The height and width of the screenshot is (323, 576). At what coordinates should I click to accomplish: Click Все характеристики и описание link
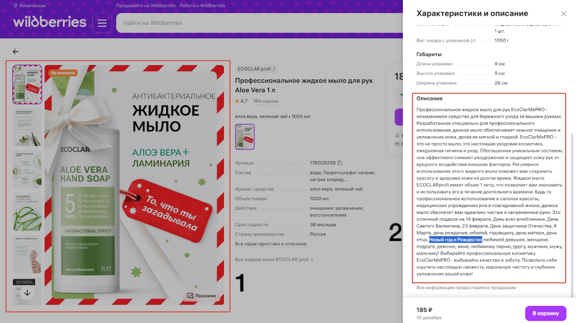271,244
